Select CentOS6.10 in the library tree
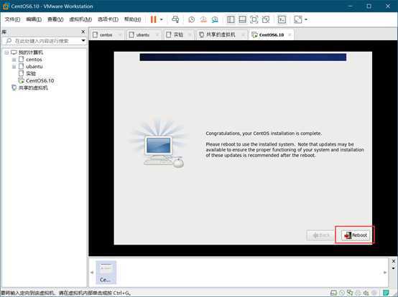 point(40,80)
